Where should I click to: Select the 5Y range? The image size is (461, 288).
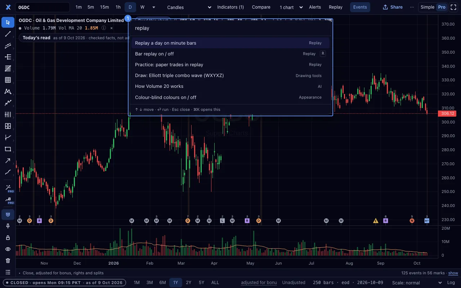202,283
